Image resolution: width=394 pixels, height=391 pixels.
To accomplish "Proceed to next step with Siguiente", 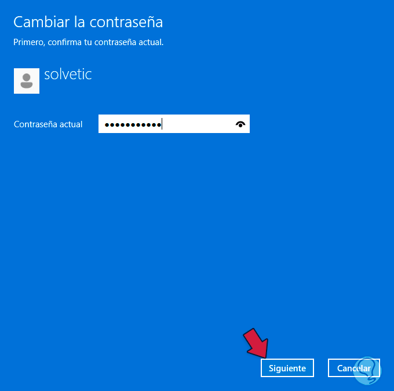I will pos(287,368).
